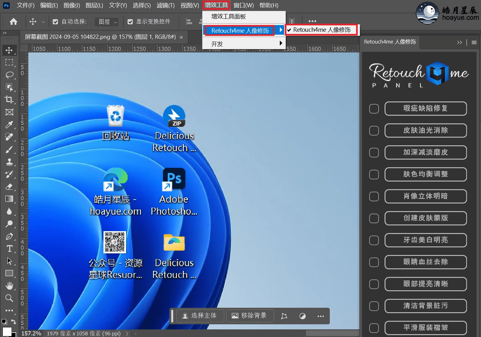The image size is (481, 337).
Task: Select the Object Selection tool
Action: [x=9, y=87]
